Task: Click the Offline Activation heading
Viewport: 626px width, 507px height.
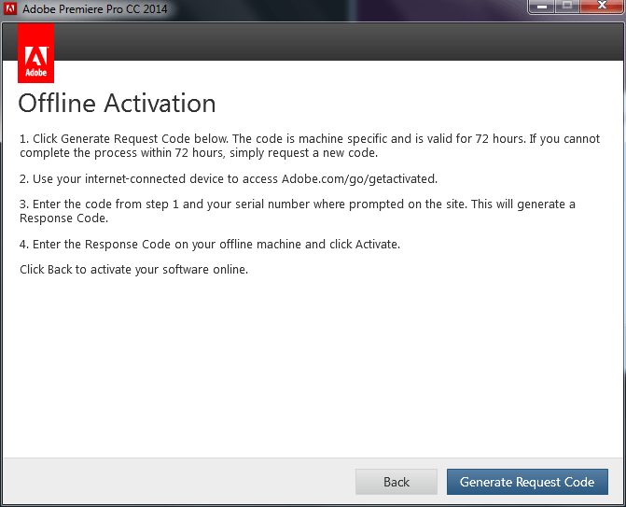Action: pyautogui.click(x=117, y=104)
